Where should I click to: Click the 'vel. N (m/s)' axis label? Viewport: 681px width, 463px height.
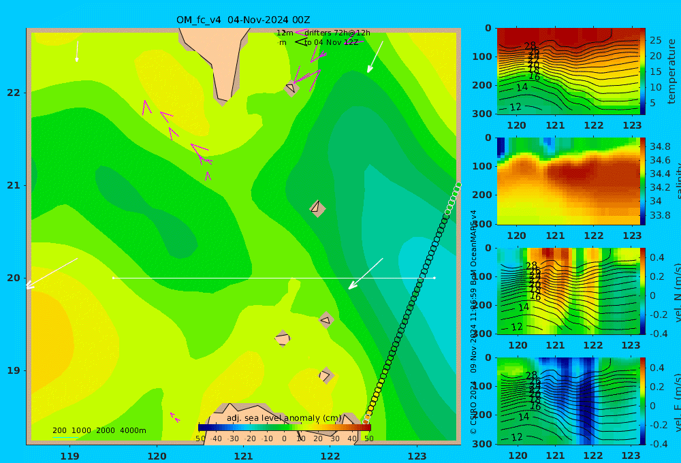coord(677,293)
